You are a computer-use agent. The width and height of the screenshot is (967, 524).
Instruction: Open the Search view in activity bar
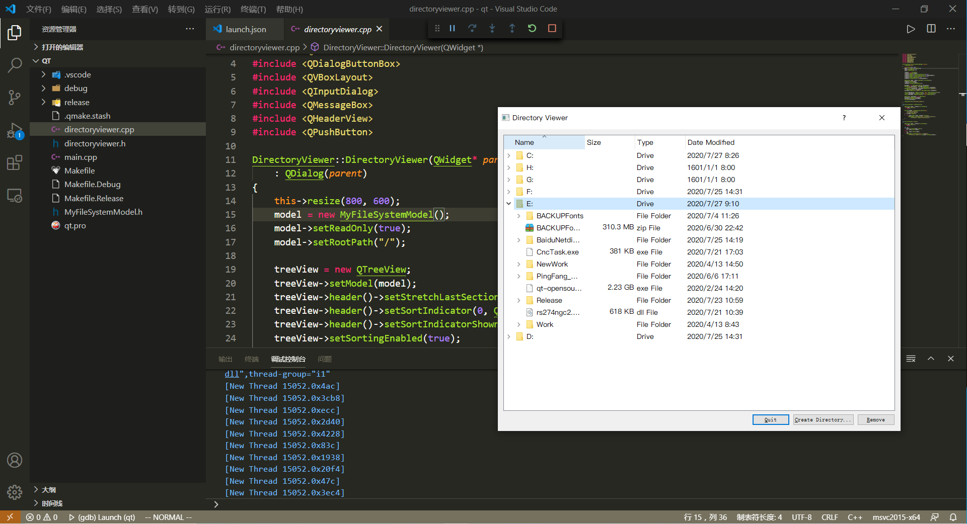point(15,65)
